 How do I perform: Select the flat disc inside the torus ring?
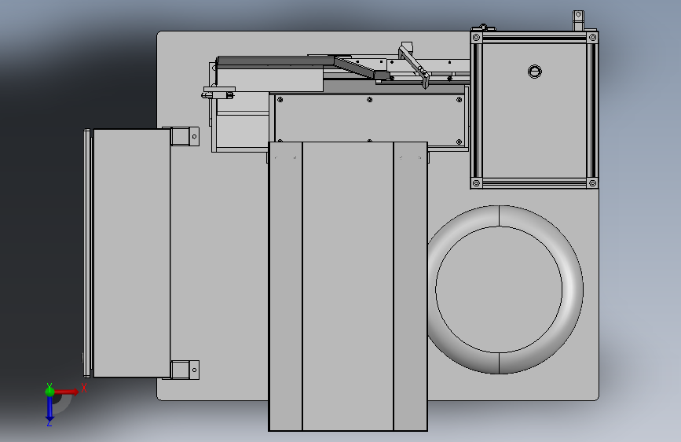(x=499, y=289)
